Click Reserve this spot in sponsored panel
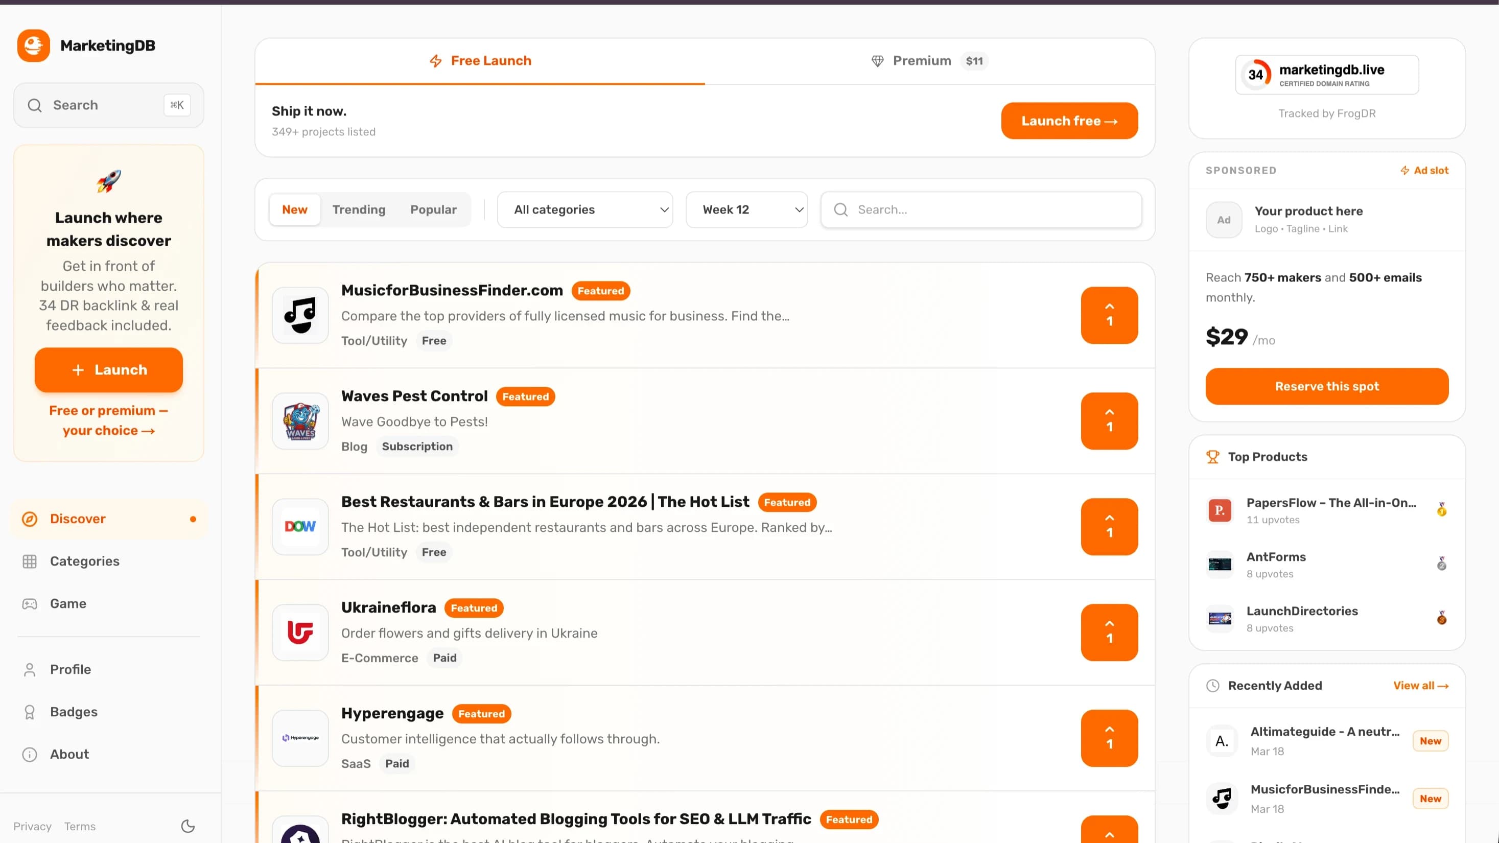 coord(1327,386)
